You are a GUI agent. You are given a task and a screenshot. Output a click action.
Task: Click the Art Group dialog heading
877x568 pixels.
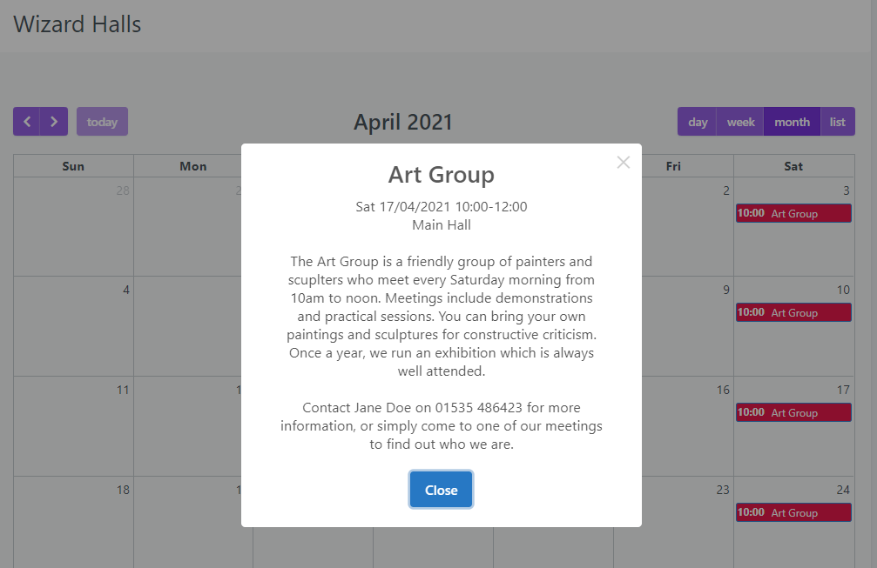click(441, 175)
